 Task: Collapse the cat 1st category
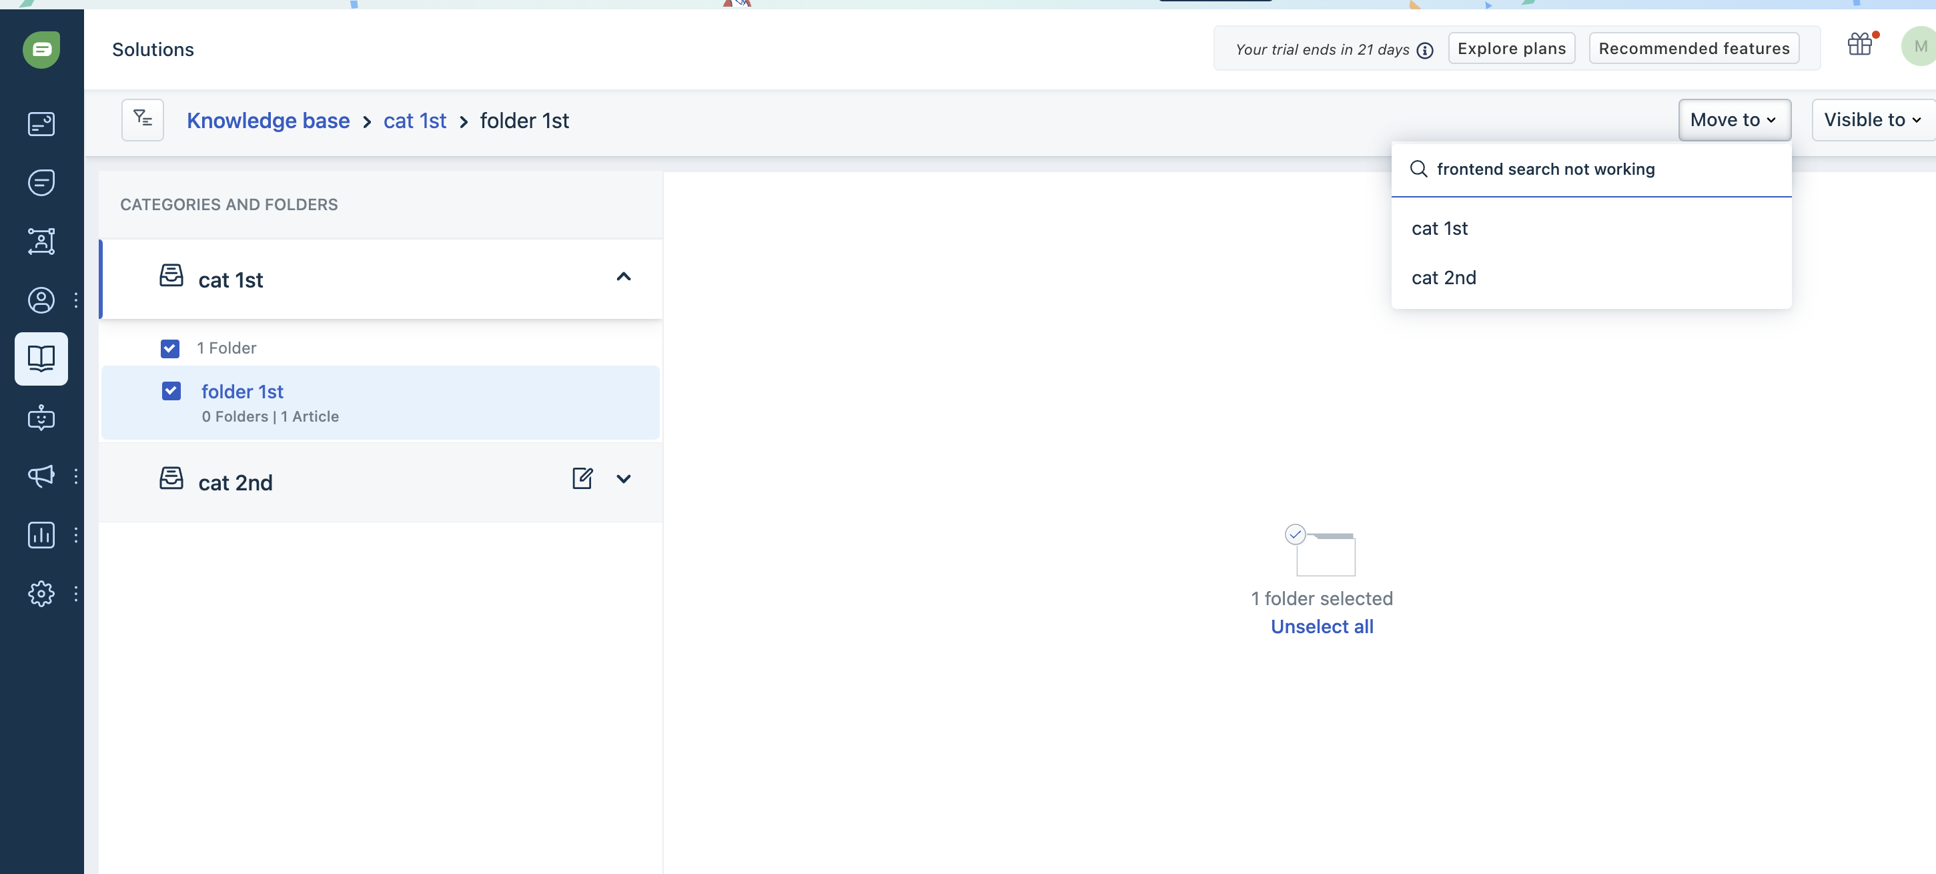(623, 278)
